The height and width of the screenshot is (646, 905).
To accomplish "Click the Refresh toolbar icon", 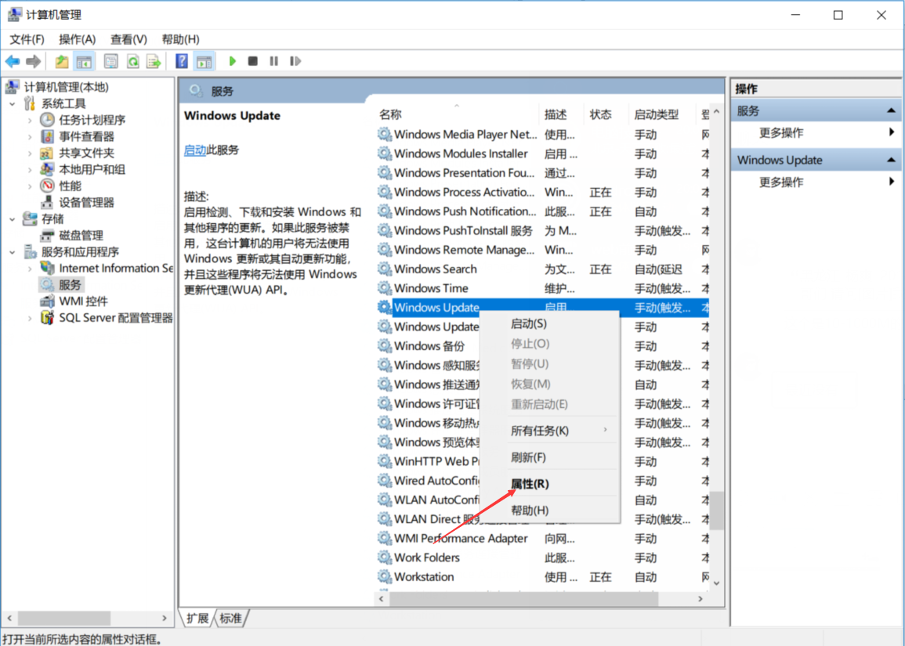I will [132, 61].
